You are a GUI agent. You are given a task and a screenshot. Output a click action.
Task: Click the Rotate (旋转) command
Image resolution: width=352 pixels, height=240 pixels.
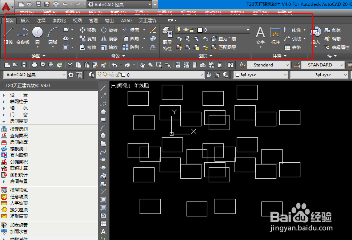(109, 30)
